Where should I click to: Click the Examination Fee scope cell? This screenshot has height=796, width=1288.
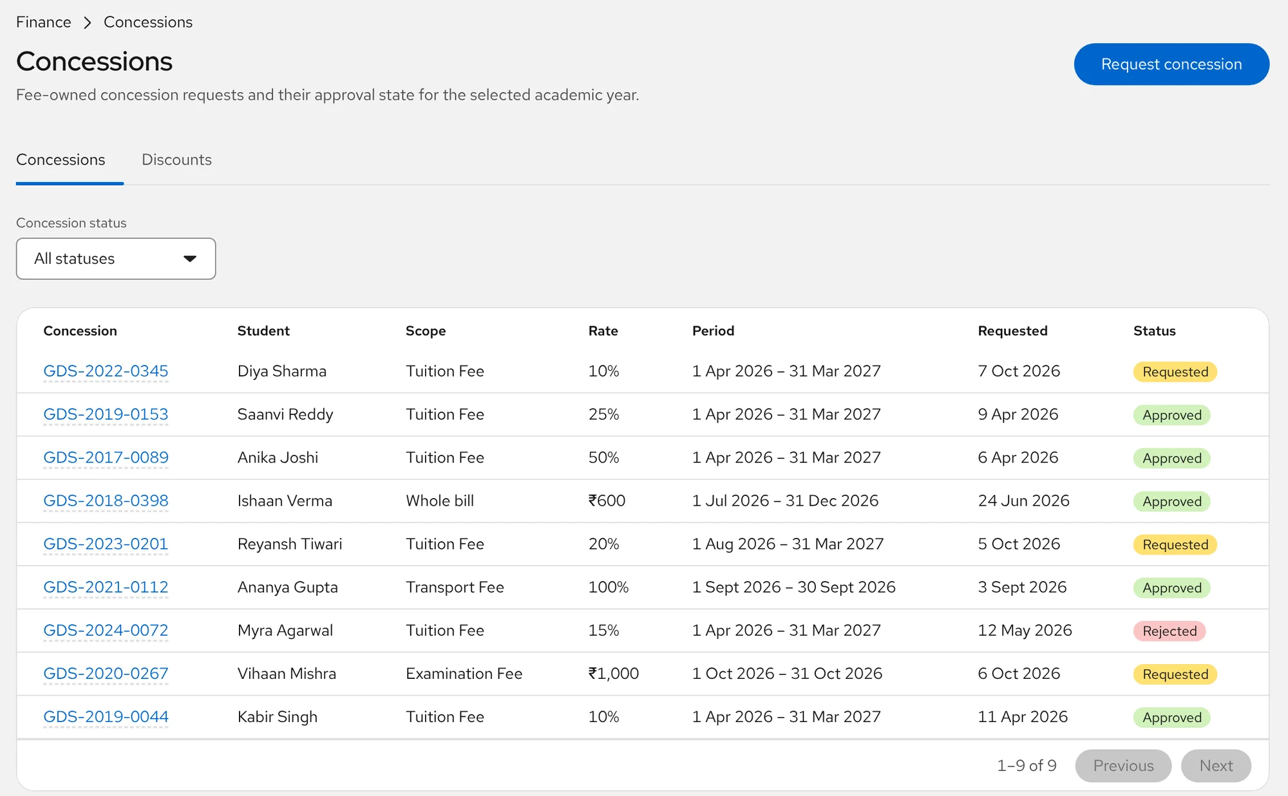(x=464, y=673)
